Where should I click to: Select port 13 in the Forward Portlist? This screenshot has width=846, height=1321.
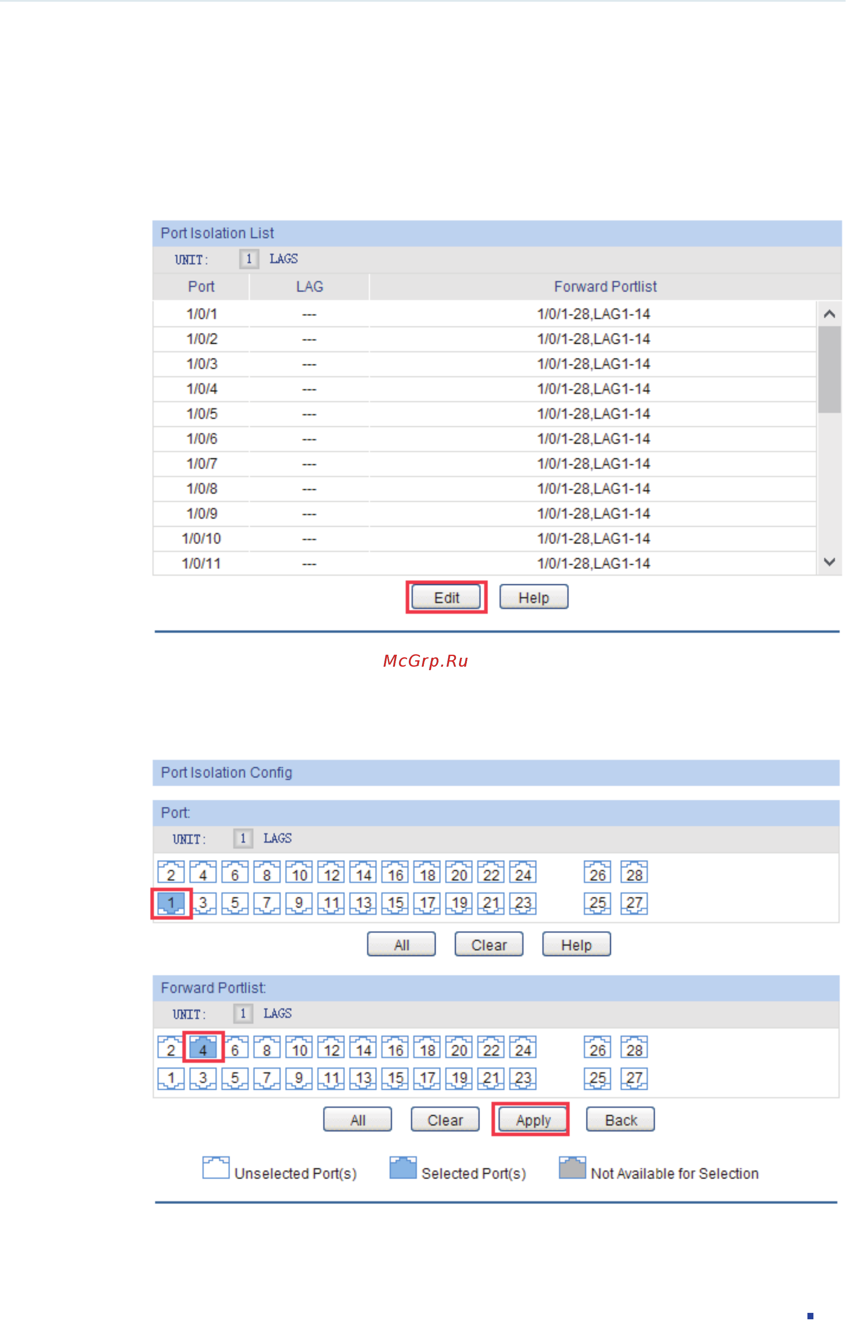[363, 1078]
